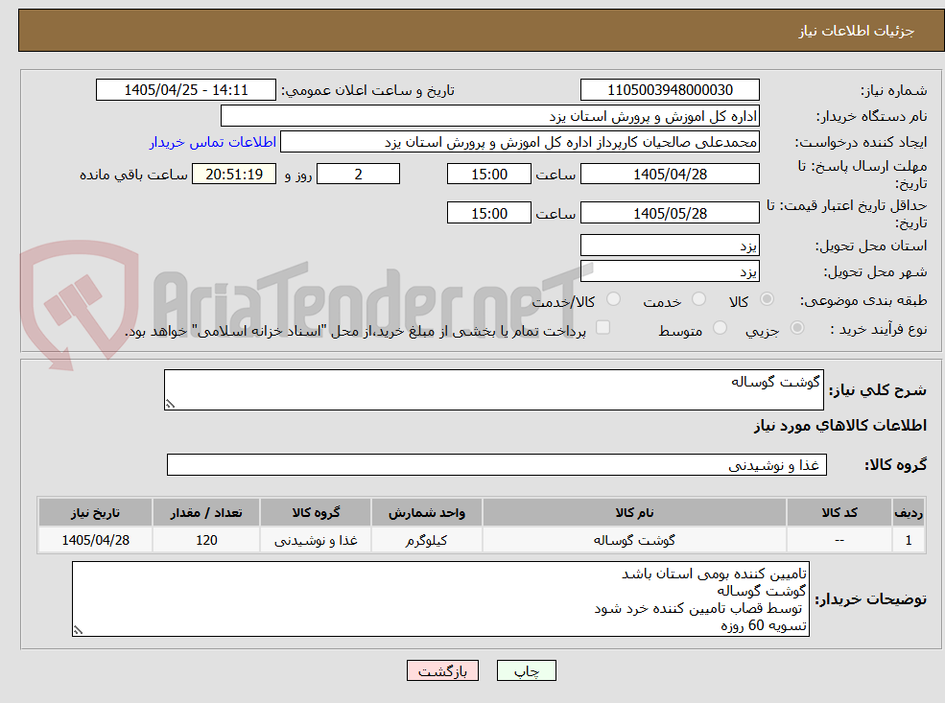
Task: Click the چاپ print button
Action: pos(526,670)
